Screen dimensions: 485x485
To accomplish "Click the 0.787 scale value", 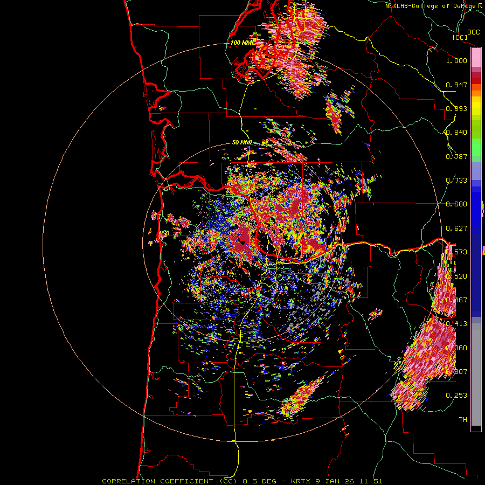I will pyautogui.click(x=456, y=156).
